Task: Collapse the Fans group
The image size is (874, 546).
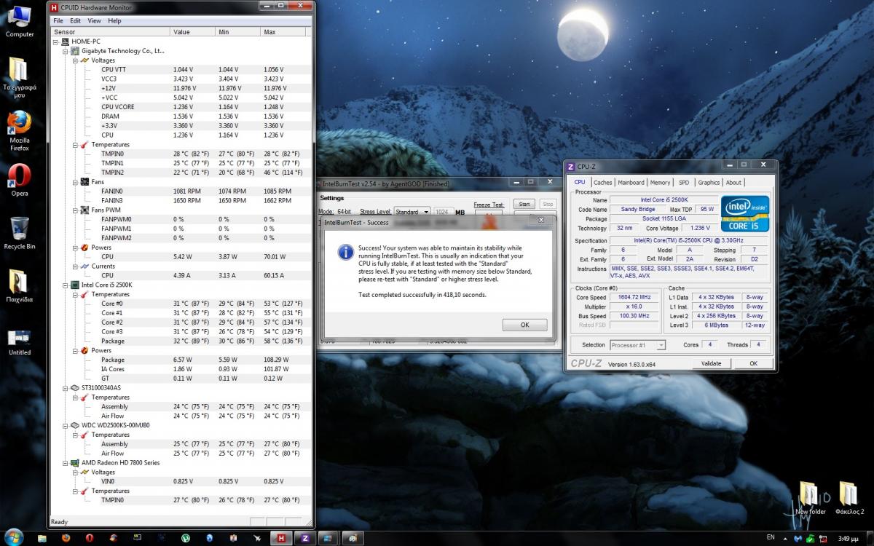Action: [x=75, y=182]
